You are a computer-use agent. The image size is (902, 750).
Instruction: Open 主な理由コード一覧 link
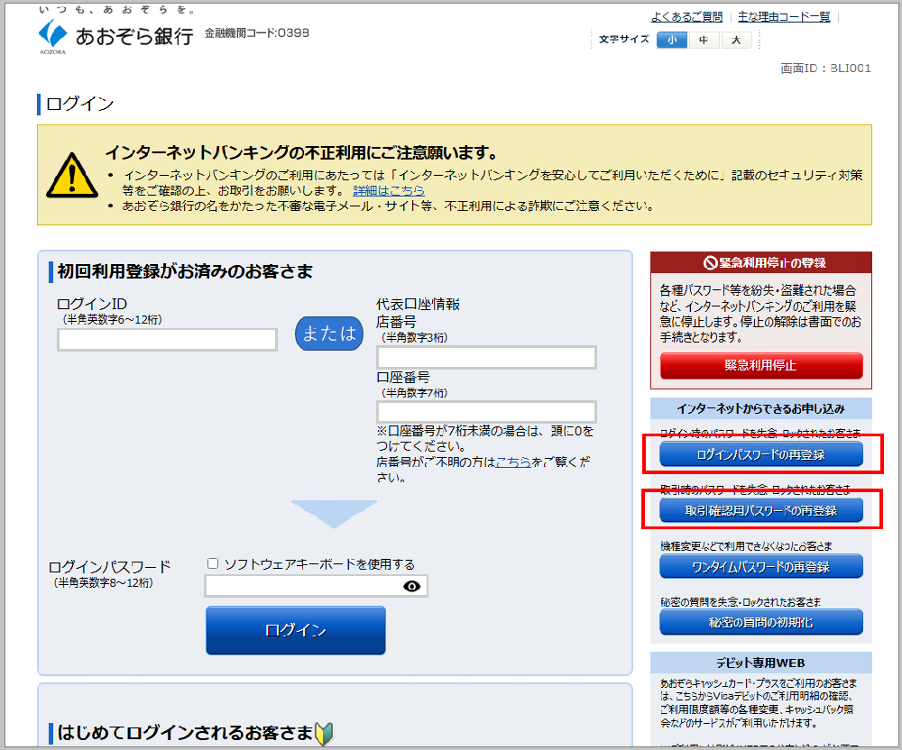click(784, 17)
